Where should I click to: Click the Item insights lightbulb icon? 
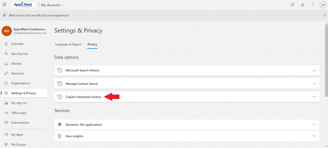[60, 136]
